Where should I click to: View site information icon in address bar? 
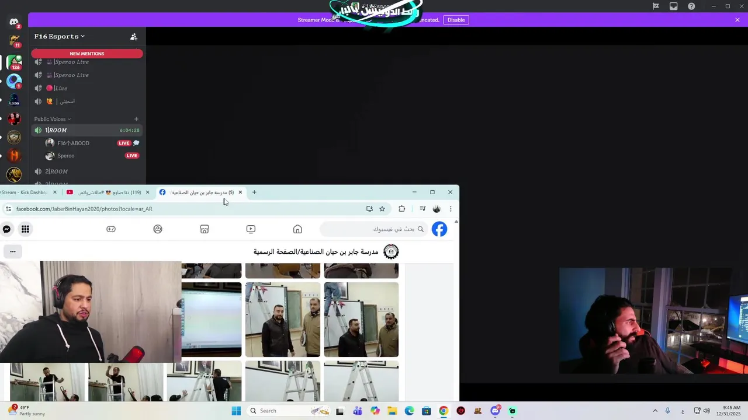(8, 209)
